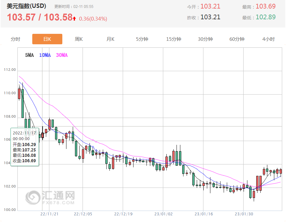
Task: Switch to the 5分钟 interval
Action: [142, 39]
